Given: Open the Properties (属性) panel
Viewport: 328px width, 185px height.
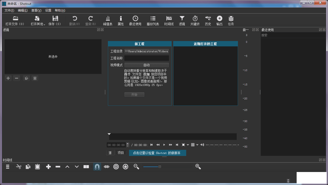Looking at the screenshot, I should [x=121, y=21].
